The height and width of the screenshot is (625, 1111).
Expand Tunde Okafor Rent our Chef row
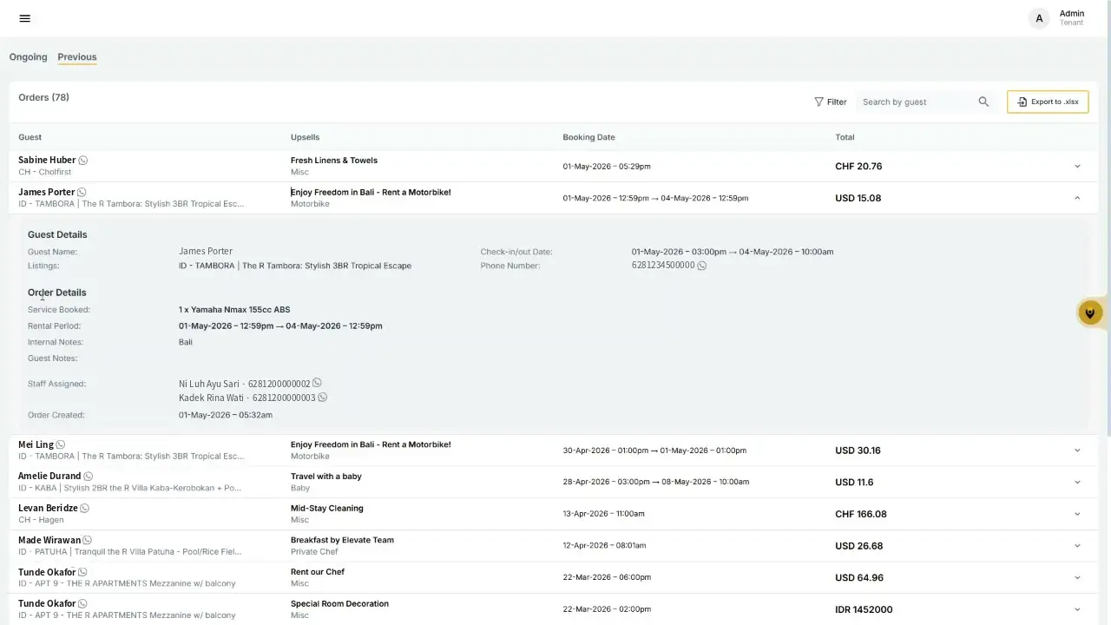1077,577
